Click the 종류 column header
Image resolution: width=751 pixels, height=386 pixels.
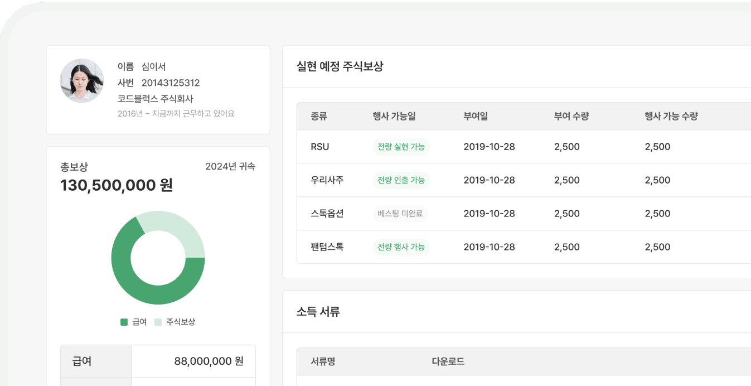319,117
